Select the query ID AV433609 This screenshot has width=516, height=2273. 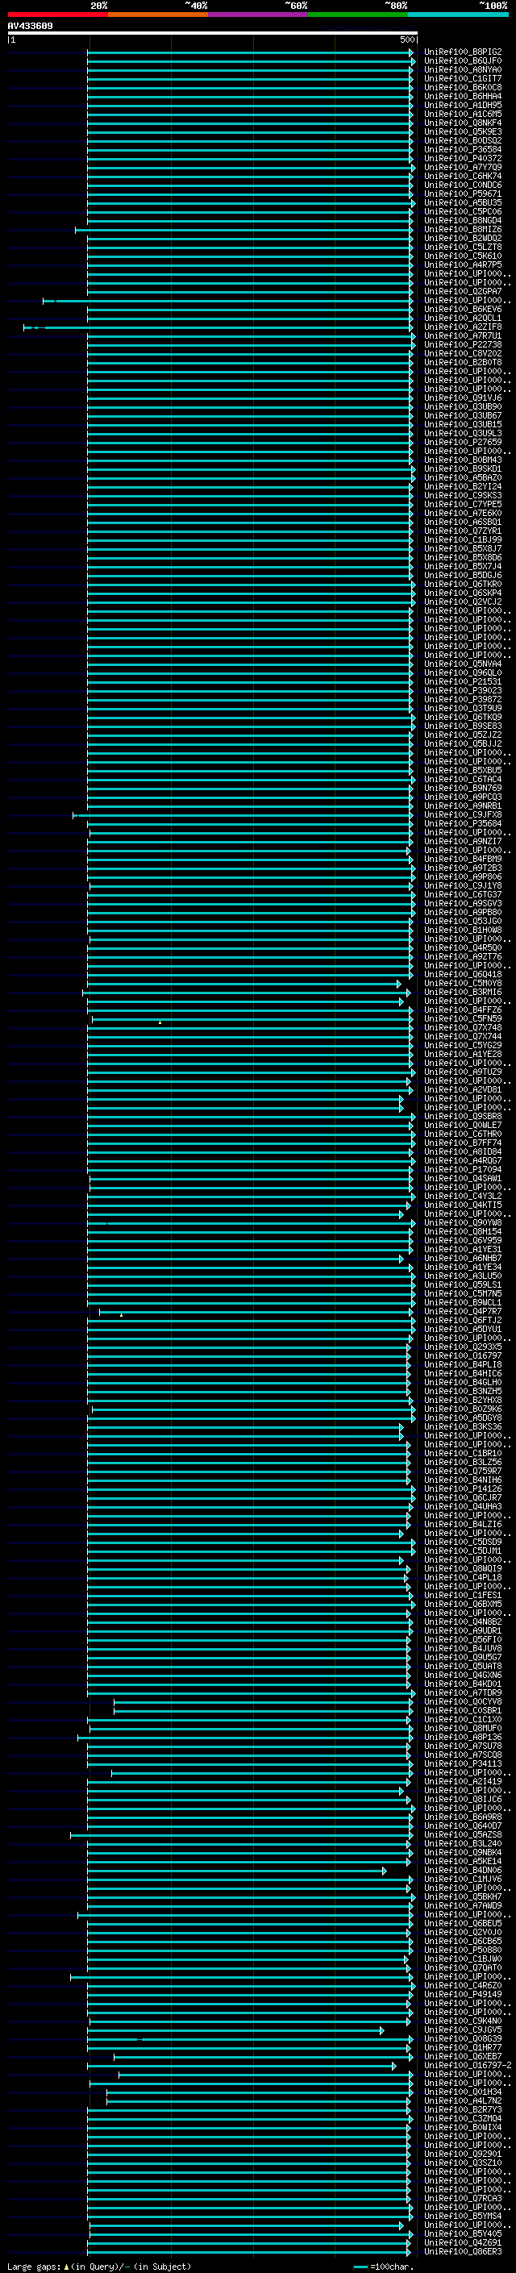point(30,26)
